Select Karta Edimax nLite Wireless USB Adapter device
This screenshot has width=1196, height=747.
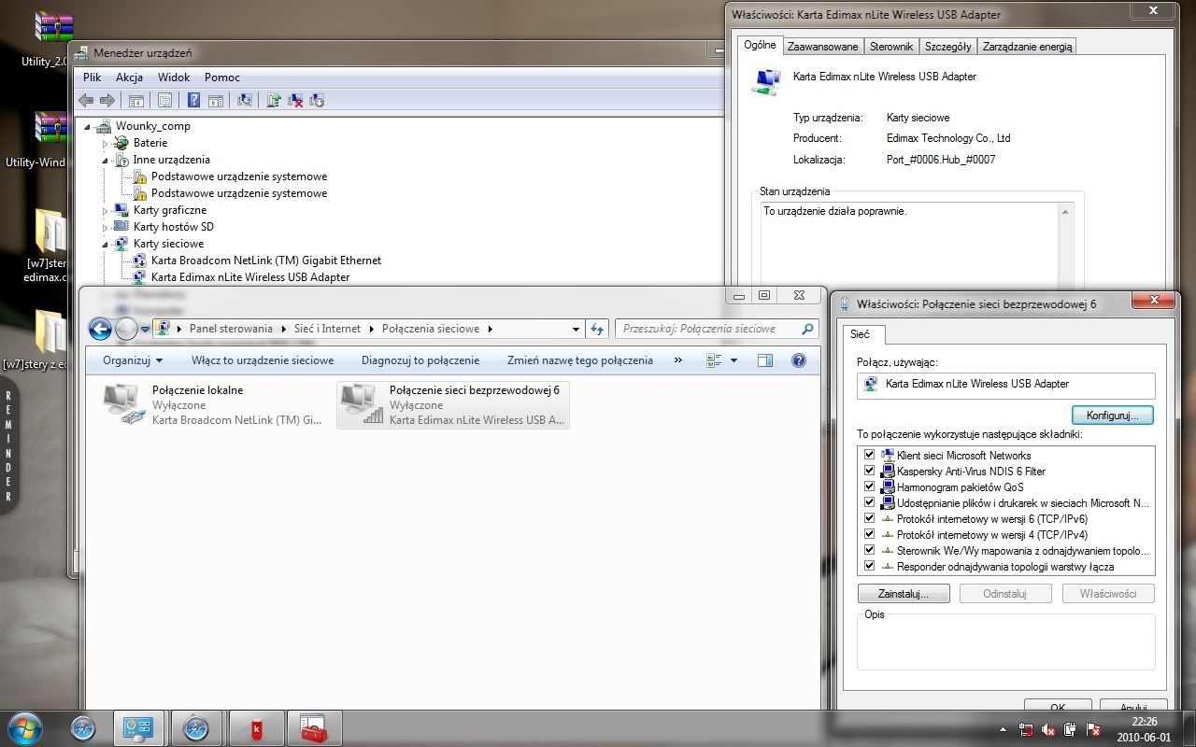(x=250, y=277)
